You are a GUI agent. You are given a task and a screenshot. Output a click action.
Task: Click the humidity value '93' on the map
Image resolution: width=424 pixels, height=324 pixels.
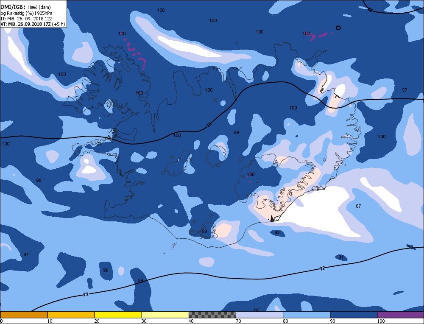coord(277,232)
